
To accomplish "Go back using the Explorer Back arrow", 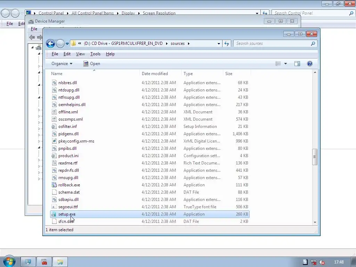I will (50, 43).
